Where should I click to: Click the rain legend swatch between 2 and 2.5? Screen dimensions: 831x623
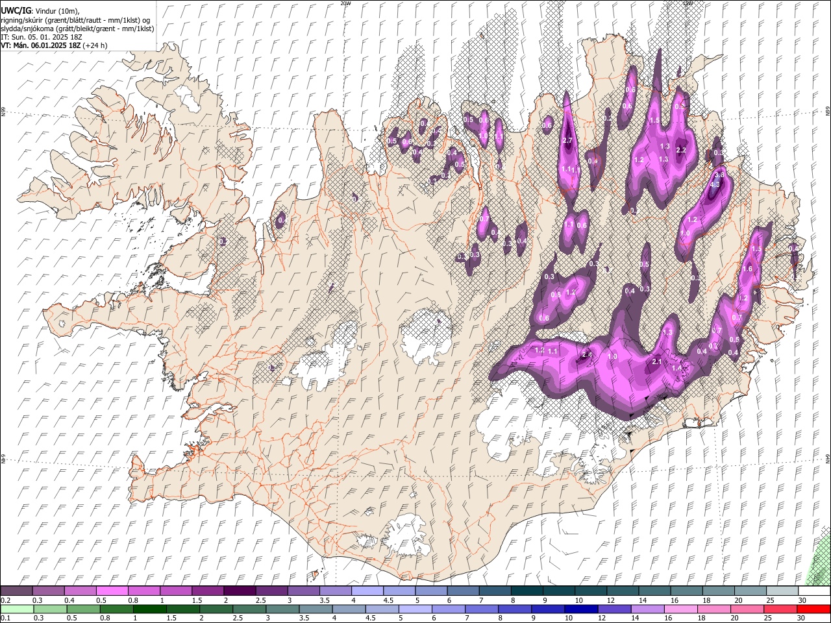[216, 609]
